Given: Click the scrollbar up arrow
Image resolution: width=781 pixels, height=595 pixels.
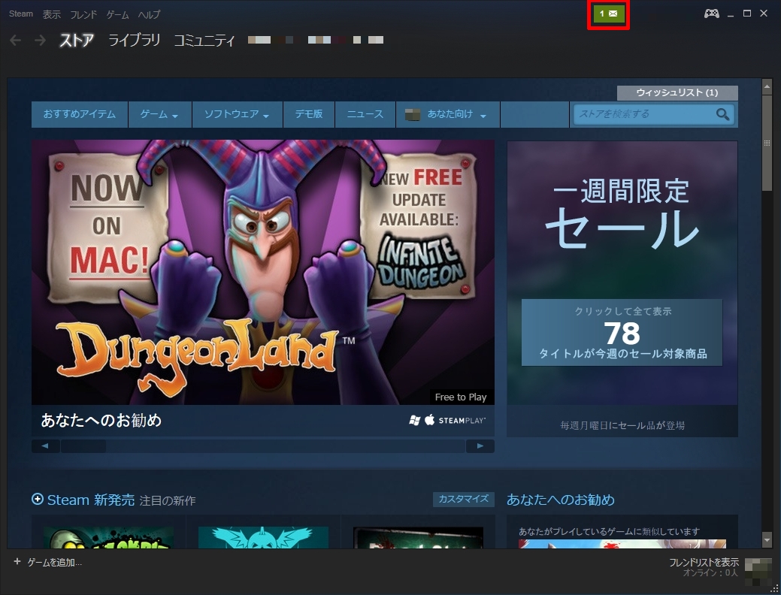Looking at the screenshot, I should click(767, 86).
